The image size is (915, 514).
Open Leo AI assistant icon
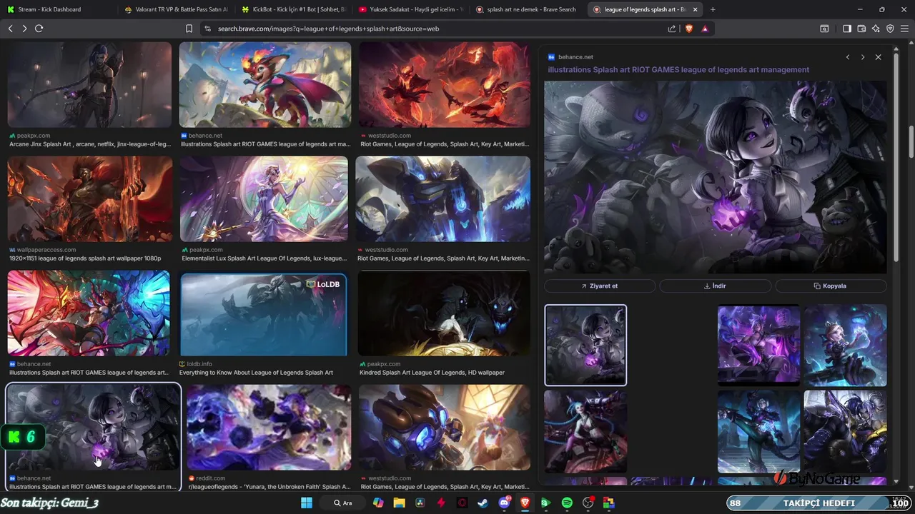pos(876,29)
